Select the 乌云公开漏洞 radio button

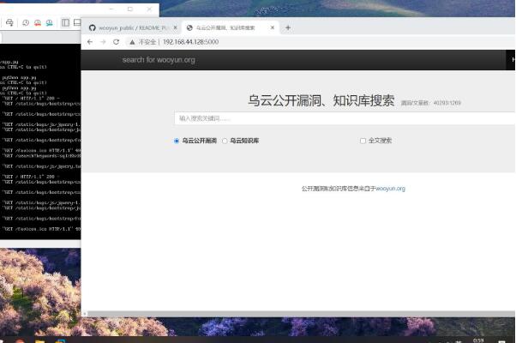point(177,141)
